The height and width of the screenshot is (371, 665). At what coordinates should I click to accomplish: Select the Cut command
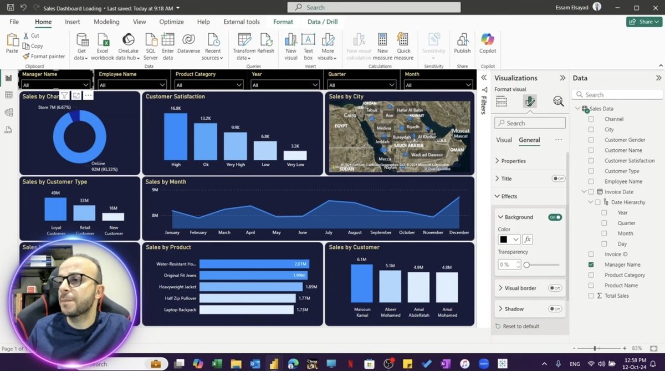pyautogui.click(x=31, y=35)
